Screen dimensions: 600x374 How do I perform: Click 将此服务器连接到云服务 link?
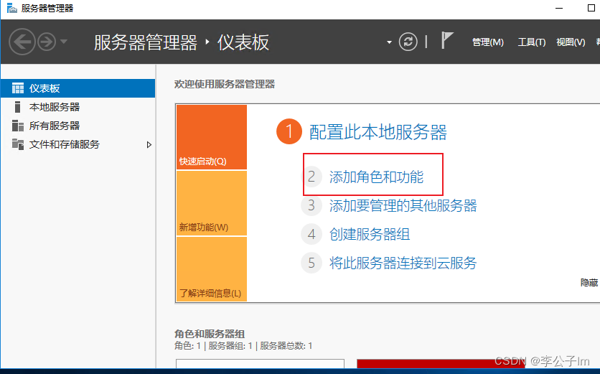click(403, 263)
